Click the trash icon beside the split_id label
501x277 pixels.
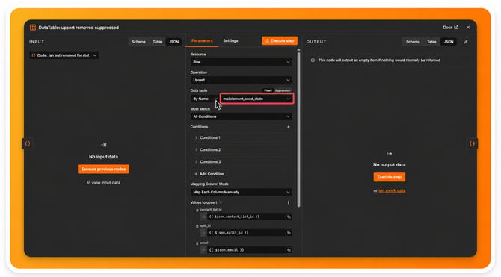coord(197,226)
